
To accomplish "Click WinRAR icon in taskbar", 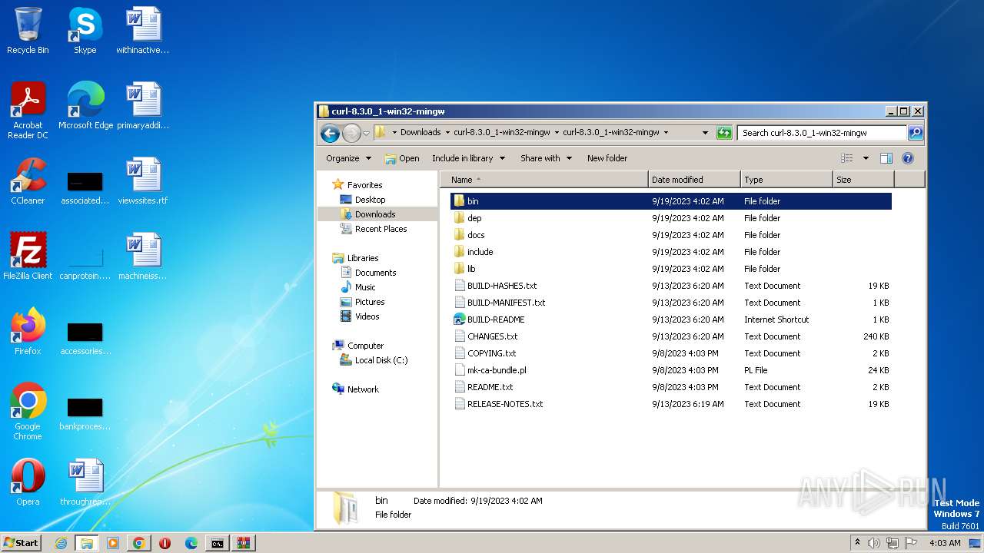I will 244,543.
